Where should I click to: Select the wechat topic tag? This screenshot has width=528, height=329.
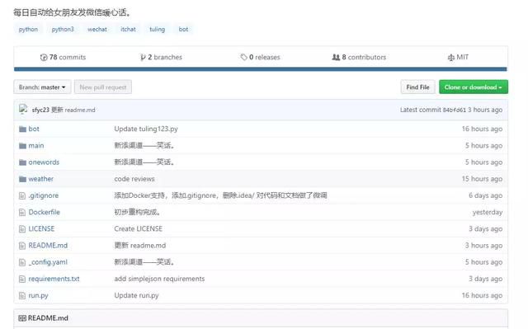point(97,29)
